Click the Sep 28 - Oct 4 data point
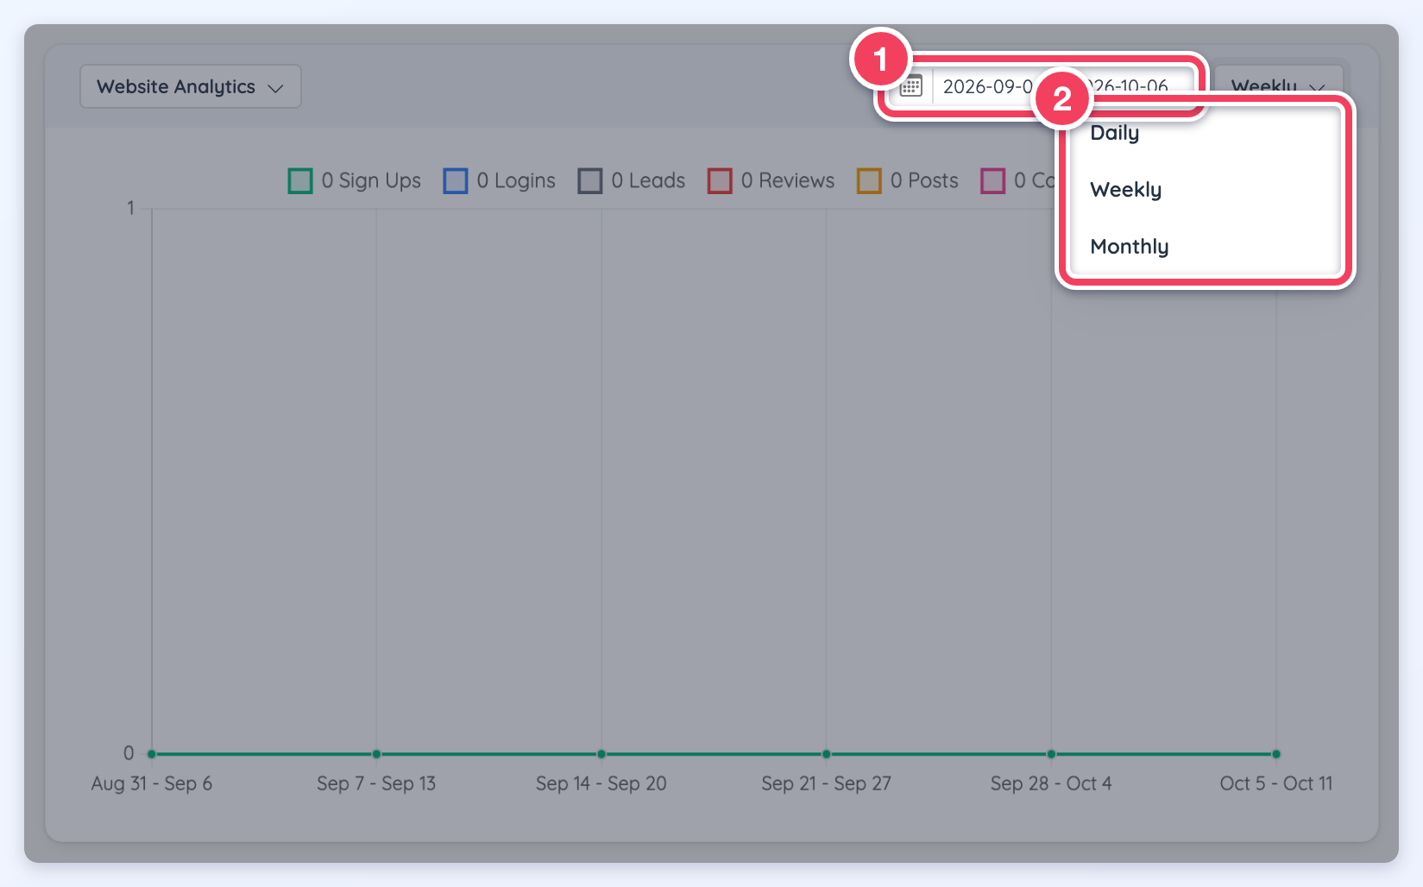Image resolution: width=1423 pixels, height=887 pixels. (1051, 754)
